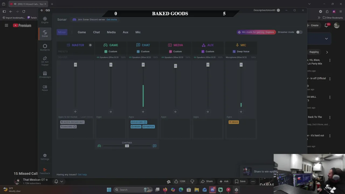Click Learn More under Master apps

[x=87, y=117]
